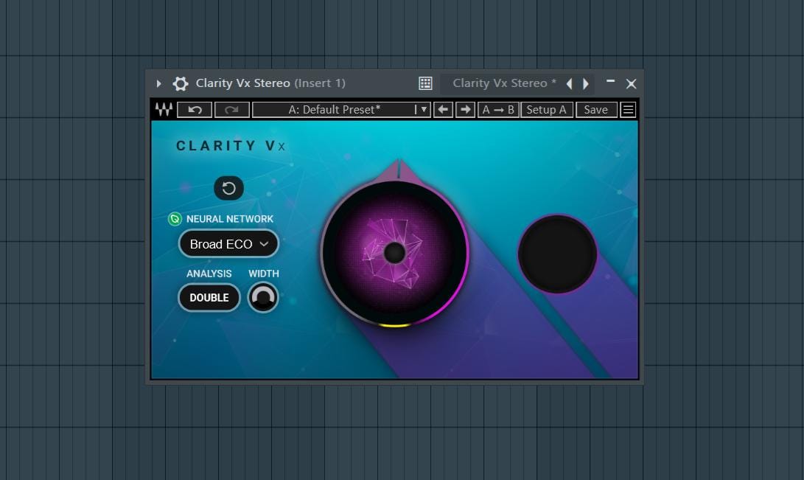Close the Clarity Vx plugin window
The image size is (804, 480).
[632, 83]
